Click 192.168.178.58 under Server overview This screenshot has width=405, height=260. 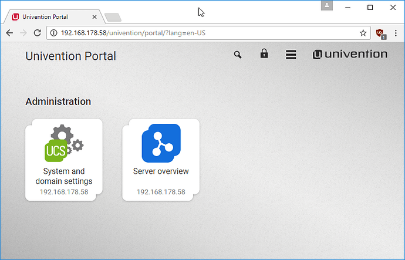[161, 192]
